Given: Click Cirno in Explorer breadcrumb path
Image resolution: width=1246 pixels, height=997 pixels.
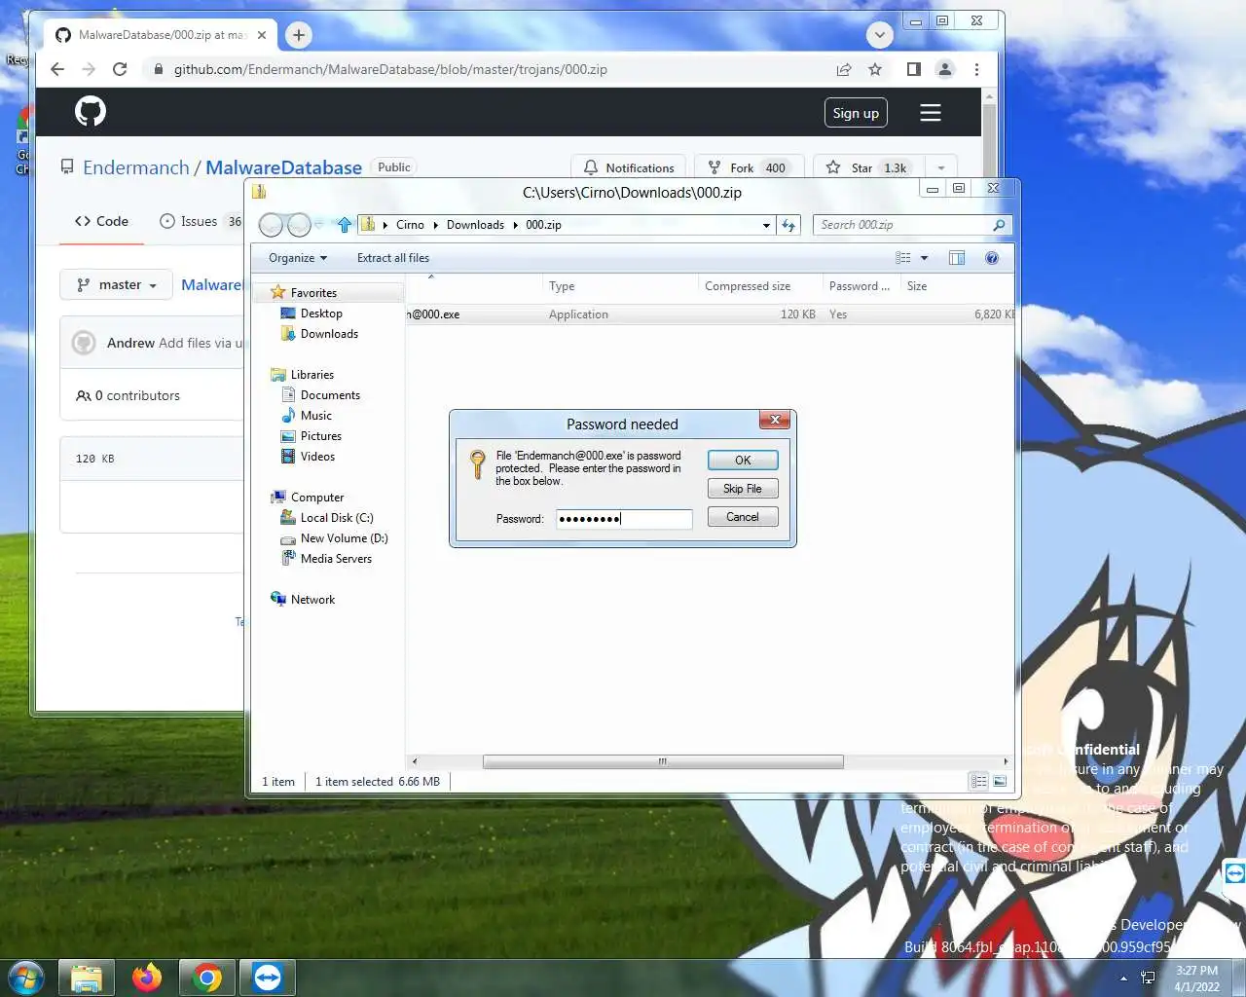Looking at the screenshot, I should (410, 225).
